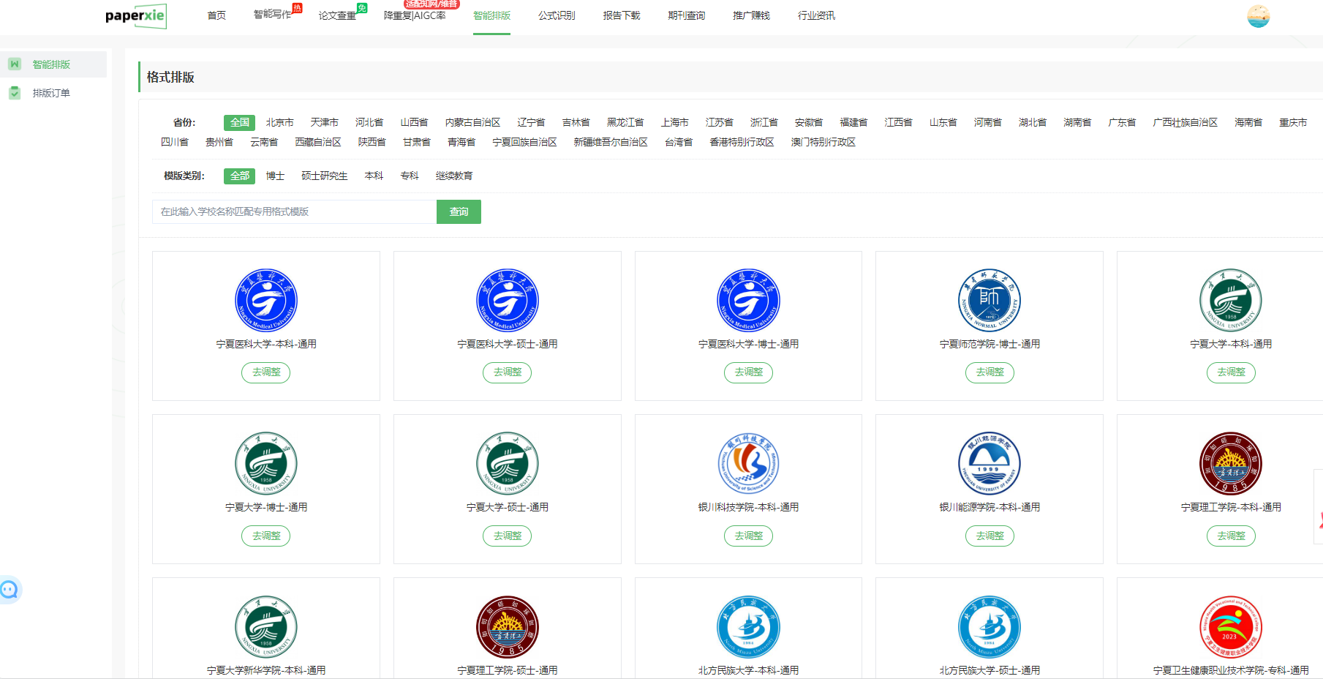Select 硕士研究生 template category
1323x679 pixels.
[324, 176]
